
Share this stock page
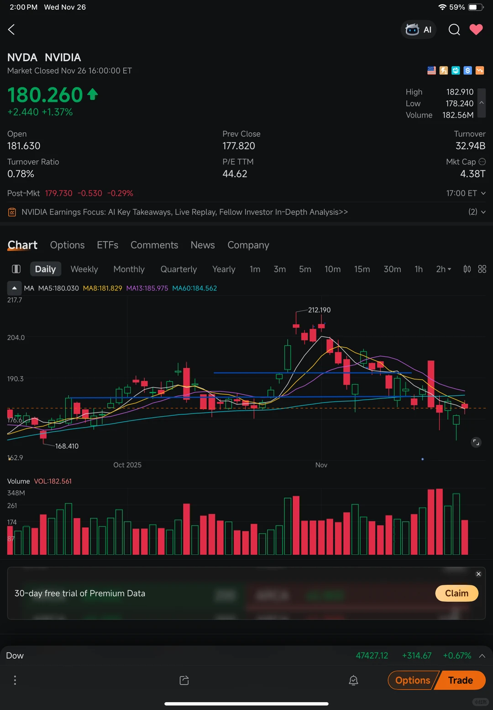point(184,680)
